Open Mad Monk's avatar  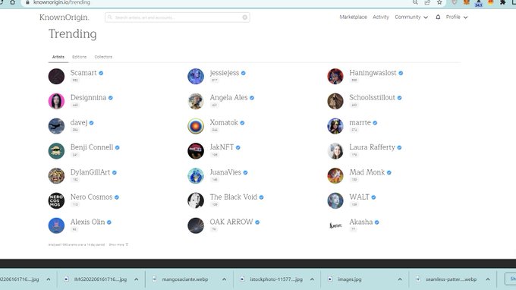tap(335, 176)
